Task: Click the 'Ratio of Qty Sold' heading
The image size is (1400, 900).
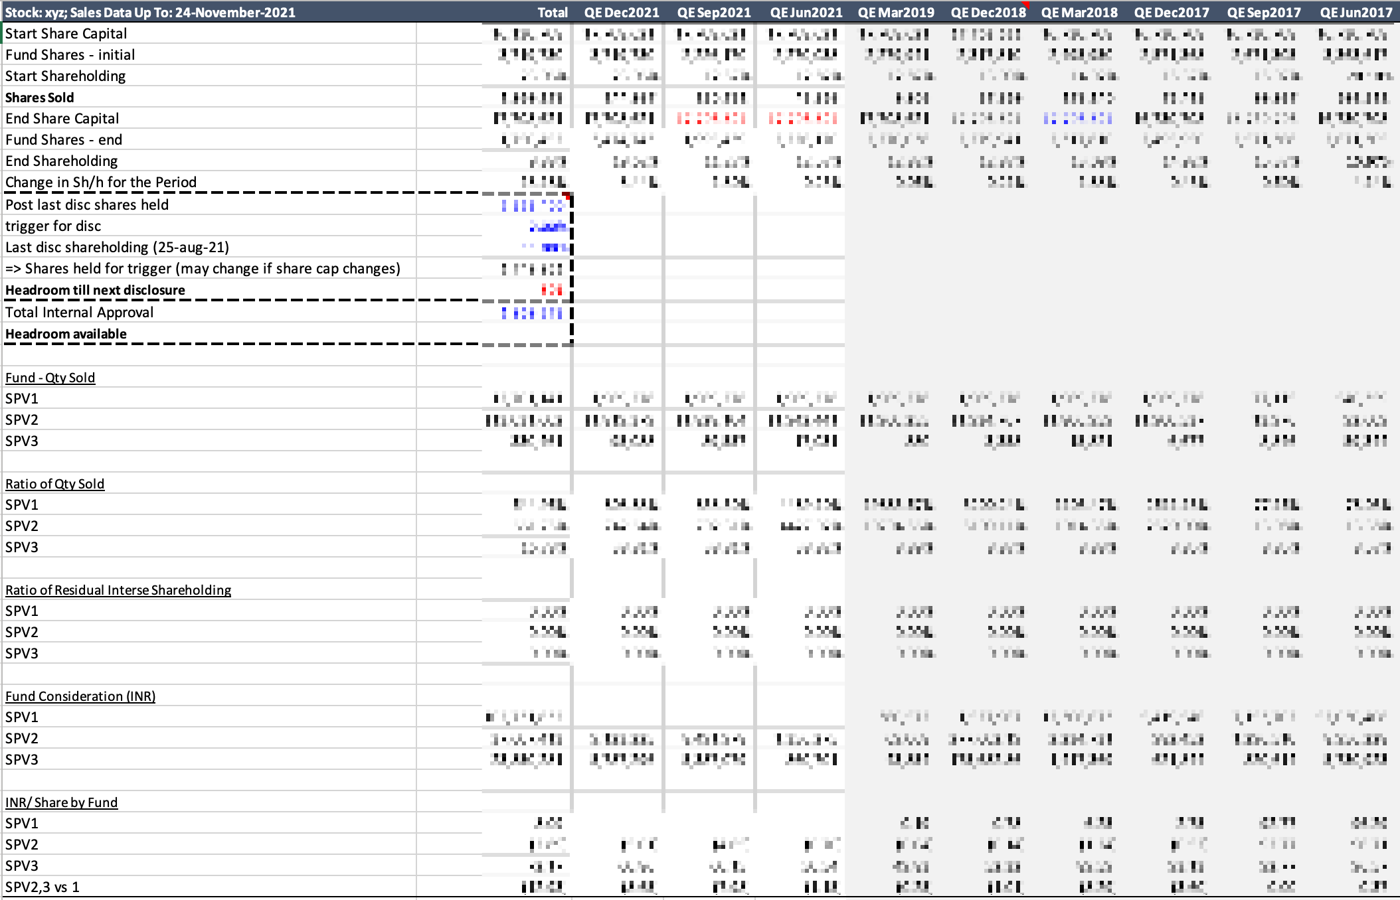Action: [x=55, y=484]
